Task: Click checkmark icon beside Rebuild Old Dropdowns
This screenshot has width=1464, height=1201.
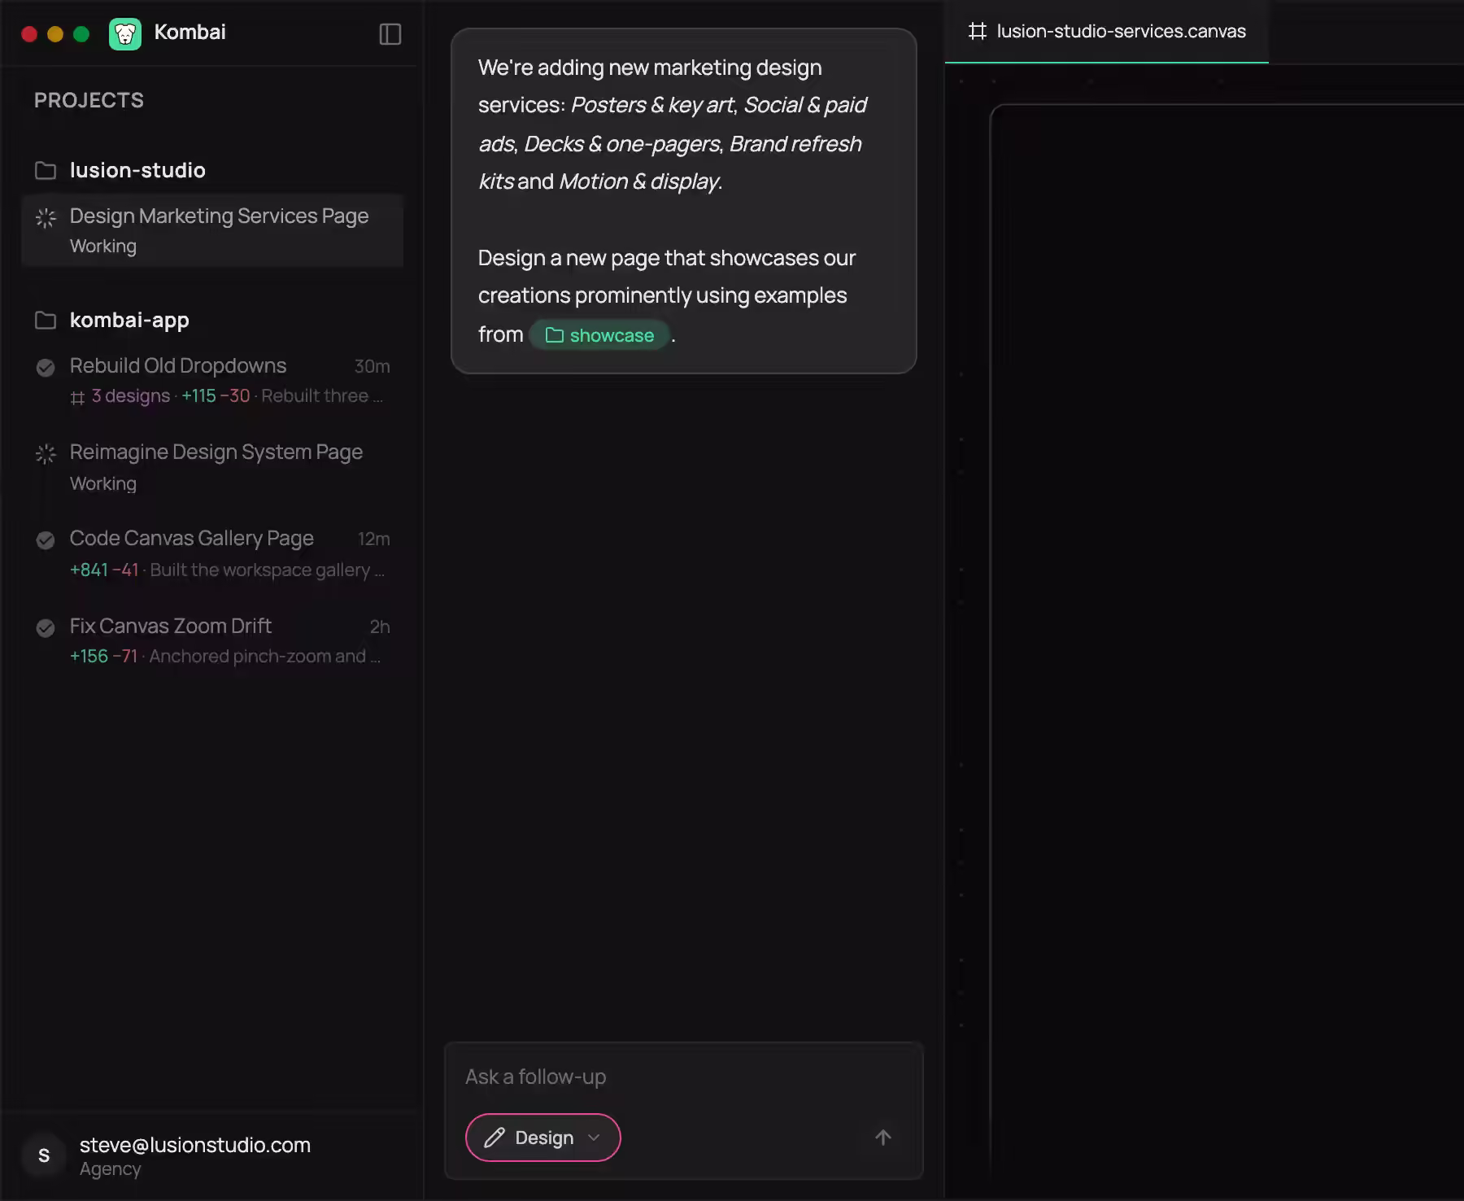Action: 46,367
